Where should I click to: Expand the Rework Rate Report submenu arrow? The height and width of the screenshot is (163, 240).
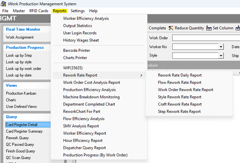(141, 75)
